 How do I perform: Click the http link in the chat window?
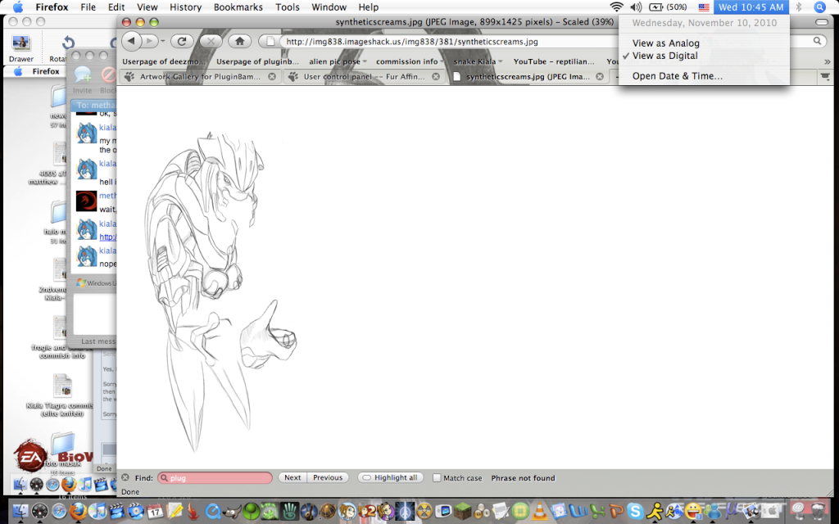coord(107,237)
